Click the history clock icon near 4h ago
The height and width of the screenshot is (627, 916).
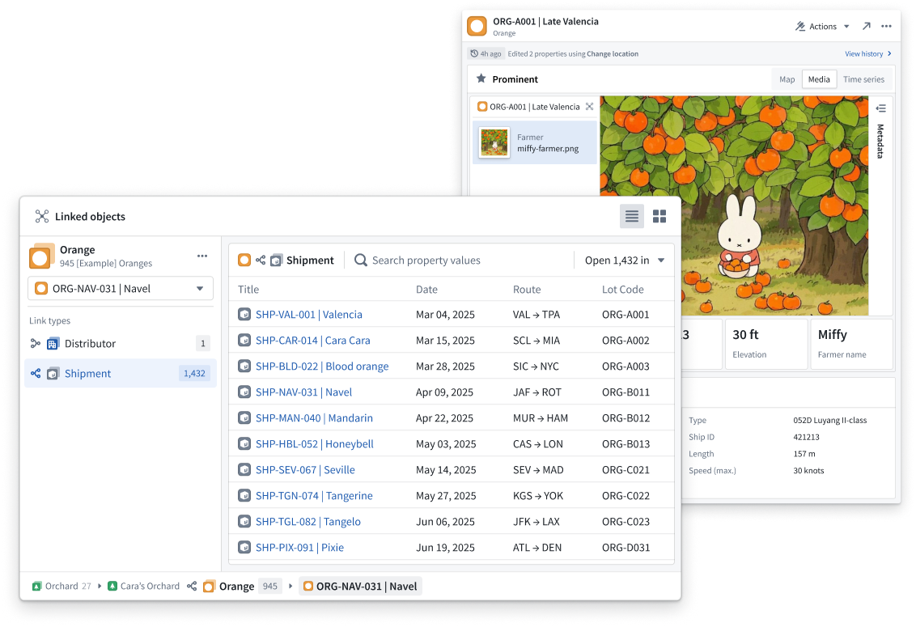click(x=473, y=53)
